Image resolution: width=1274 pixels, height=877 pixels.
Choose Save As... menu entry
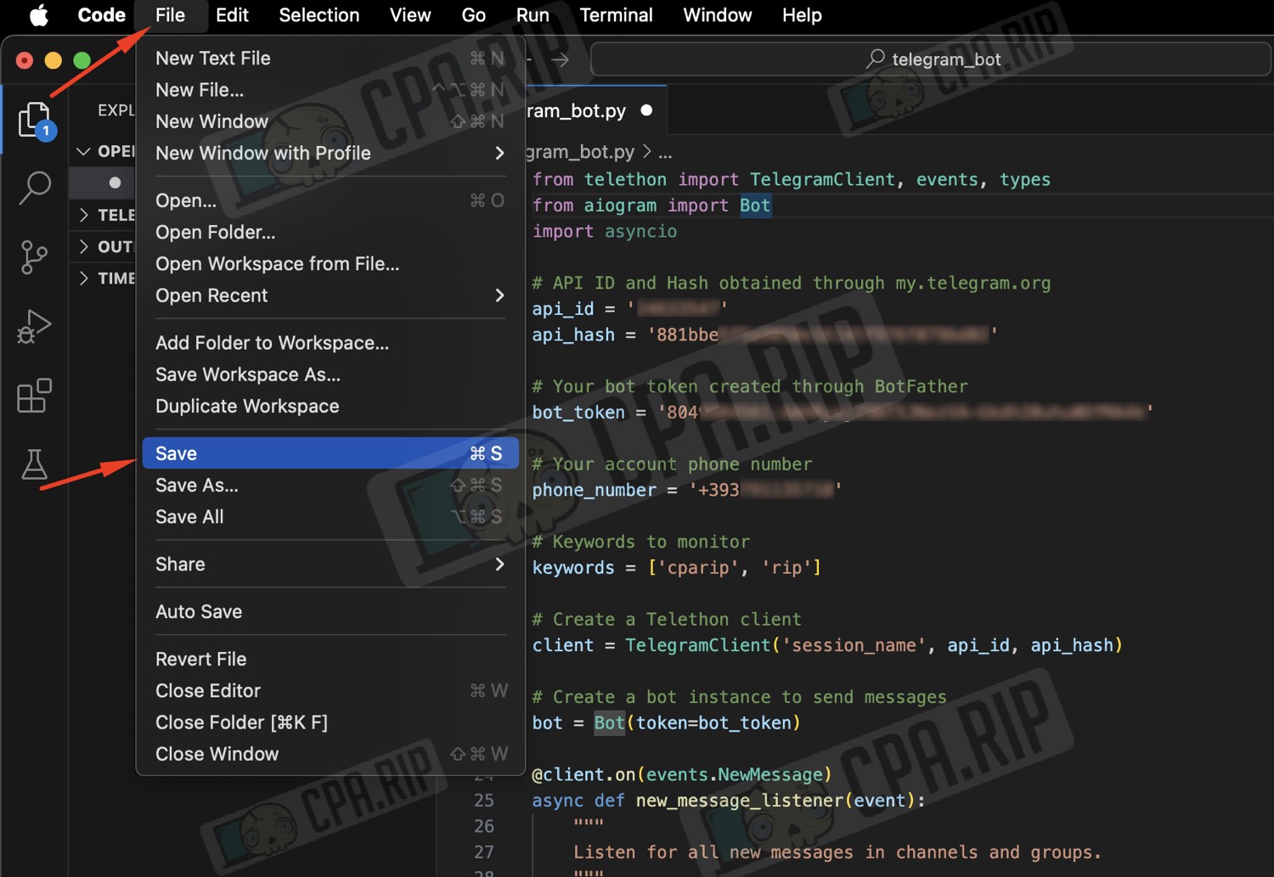click(330, 485)
